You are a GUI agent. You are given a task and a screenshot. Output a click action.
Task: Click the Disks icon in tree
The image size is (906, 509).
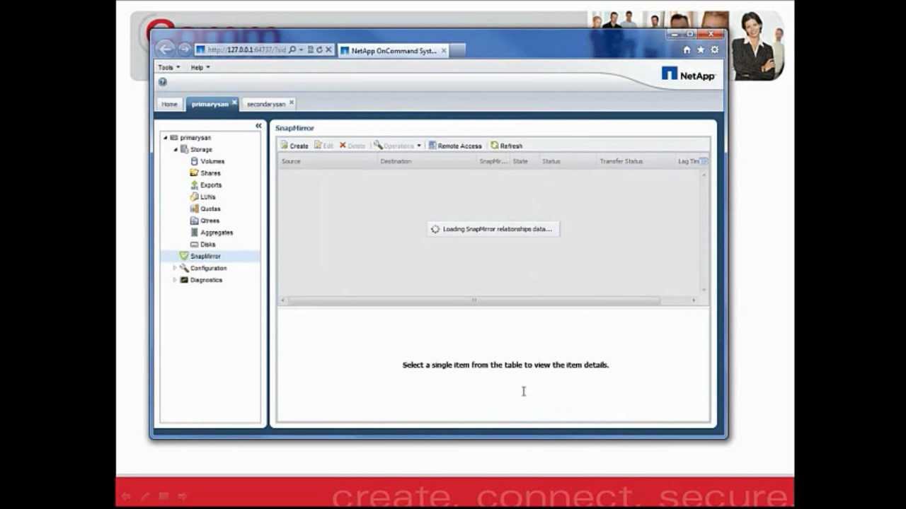[194, 245]
